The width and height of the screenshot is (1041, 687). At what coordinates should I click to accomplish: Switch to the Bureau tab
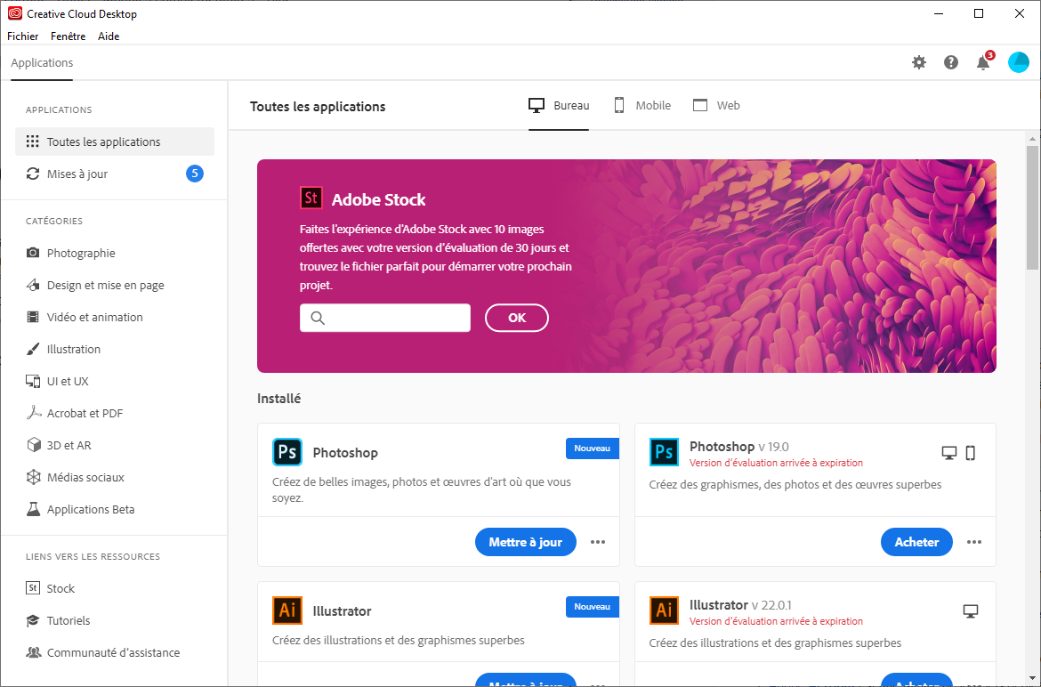pos(559,105)
